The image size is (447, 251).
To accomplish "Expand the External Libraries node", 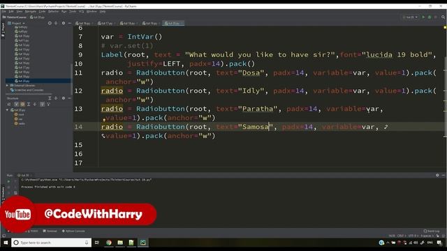I will pos(7,85).
